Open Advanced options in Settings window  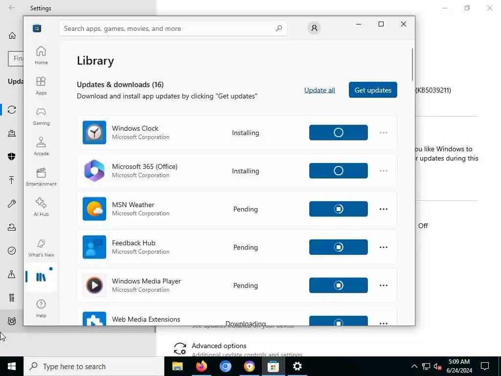(219, 346)
